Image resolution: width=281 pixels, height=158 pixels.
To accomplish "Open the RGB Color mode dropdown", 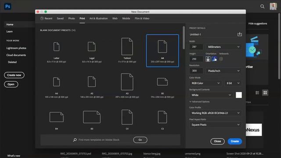I will click(205, 83).
